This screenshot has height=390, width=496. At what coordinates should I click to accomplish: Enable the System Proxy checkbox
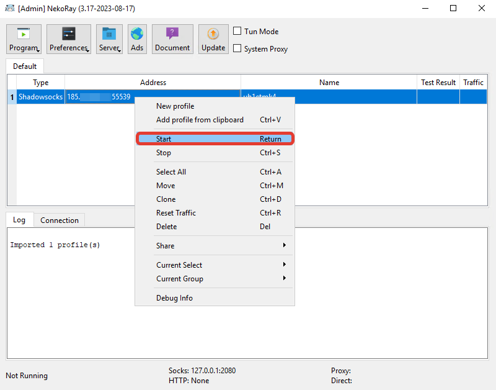click(x=237, y=48)
